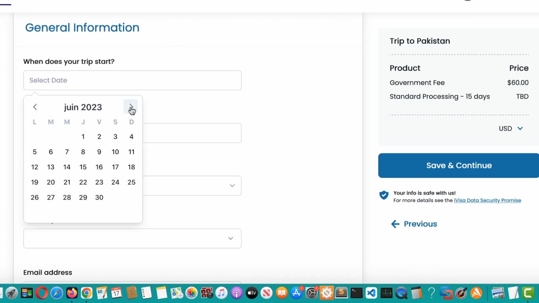Launch Terminal from the dock
The height and width of the screenshot is (303, 539).
click(356, 293)
